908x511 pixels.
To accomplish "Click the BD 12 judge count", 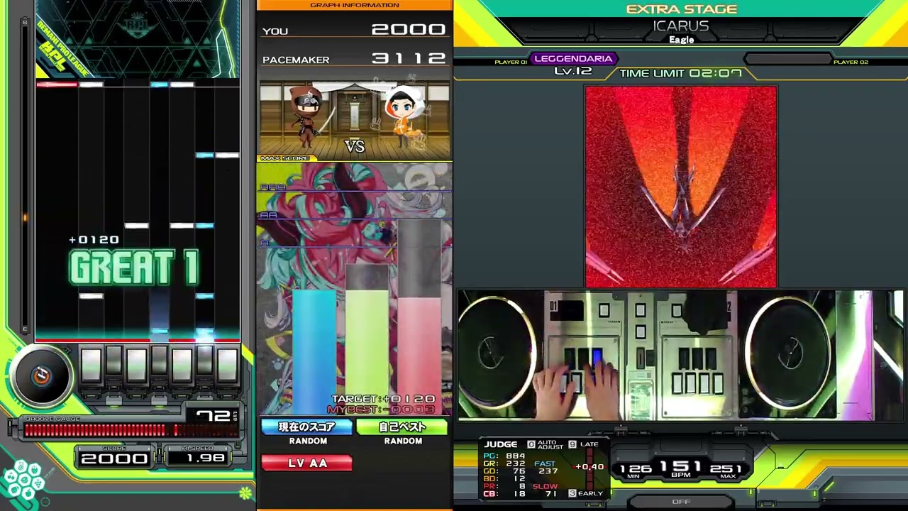I will pos(504,478).
